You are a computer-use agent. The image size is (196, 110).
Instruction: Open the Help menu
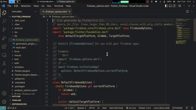pyautogui.click(x=68, y=6)
